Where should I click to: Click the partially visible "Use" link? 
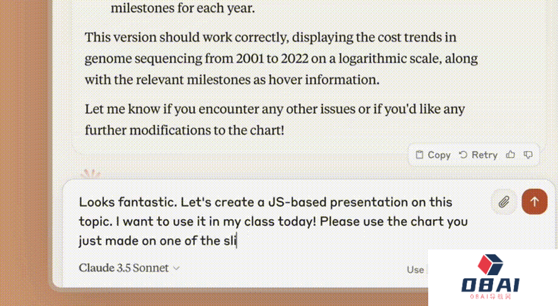pos(415,269)
